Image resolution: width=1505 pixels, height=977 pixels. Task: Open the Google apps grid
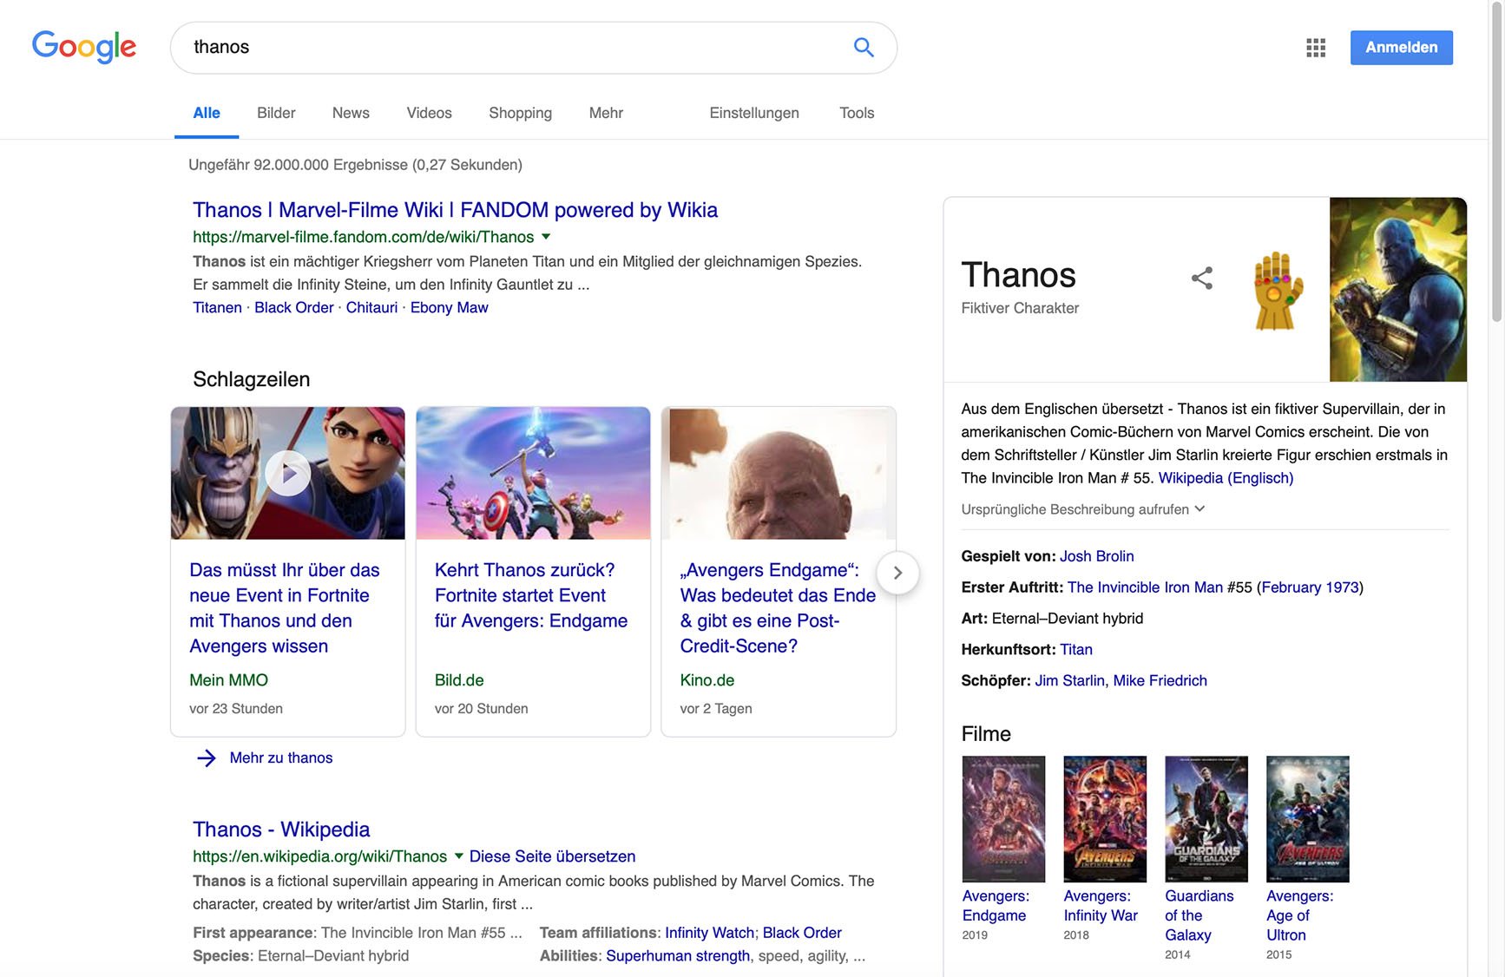pos(1316,48)
